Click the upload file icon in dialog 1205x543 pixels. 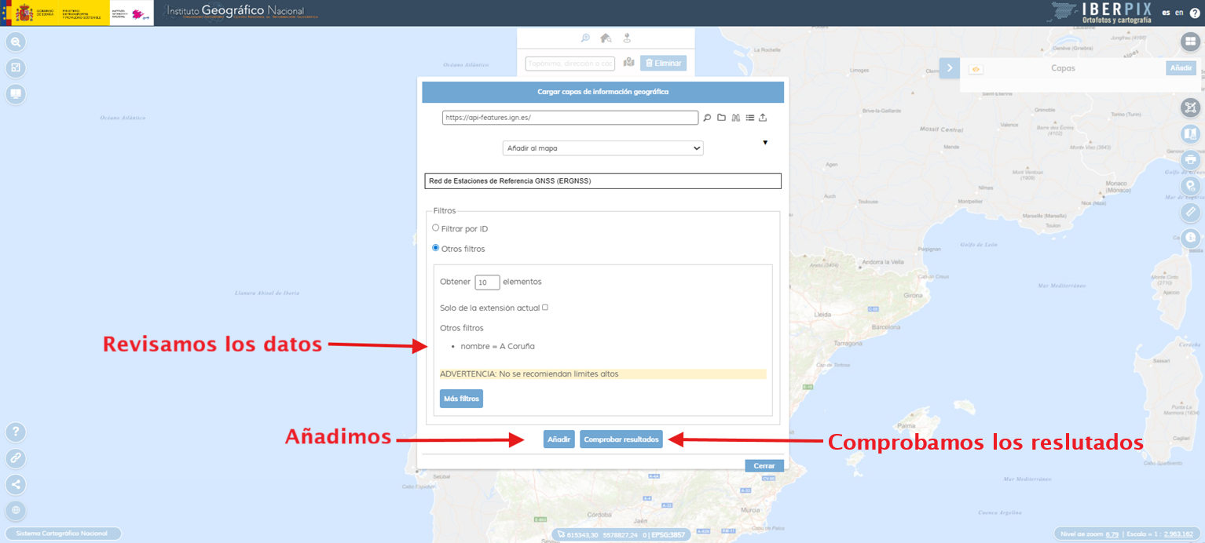click(763, 118)
